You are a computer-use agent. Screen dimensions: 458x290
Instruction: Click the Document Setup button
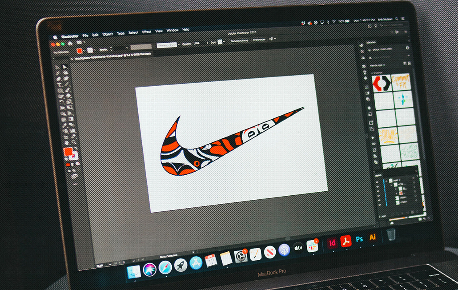point(239,41)
